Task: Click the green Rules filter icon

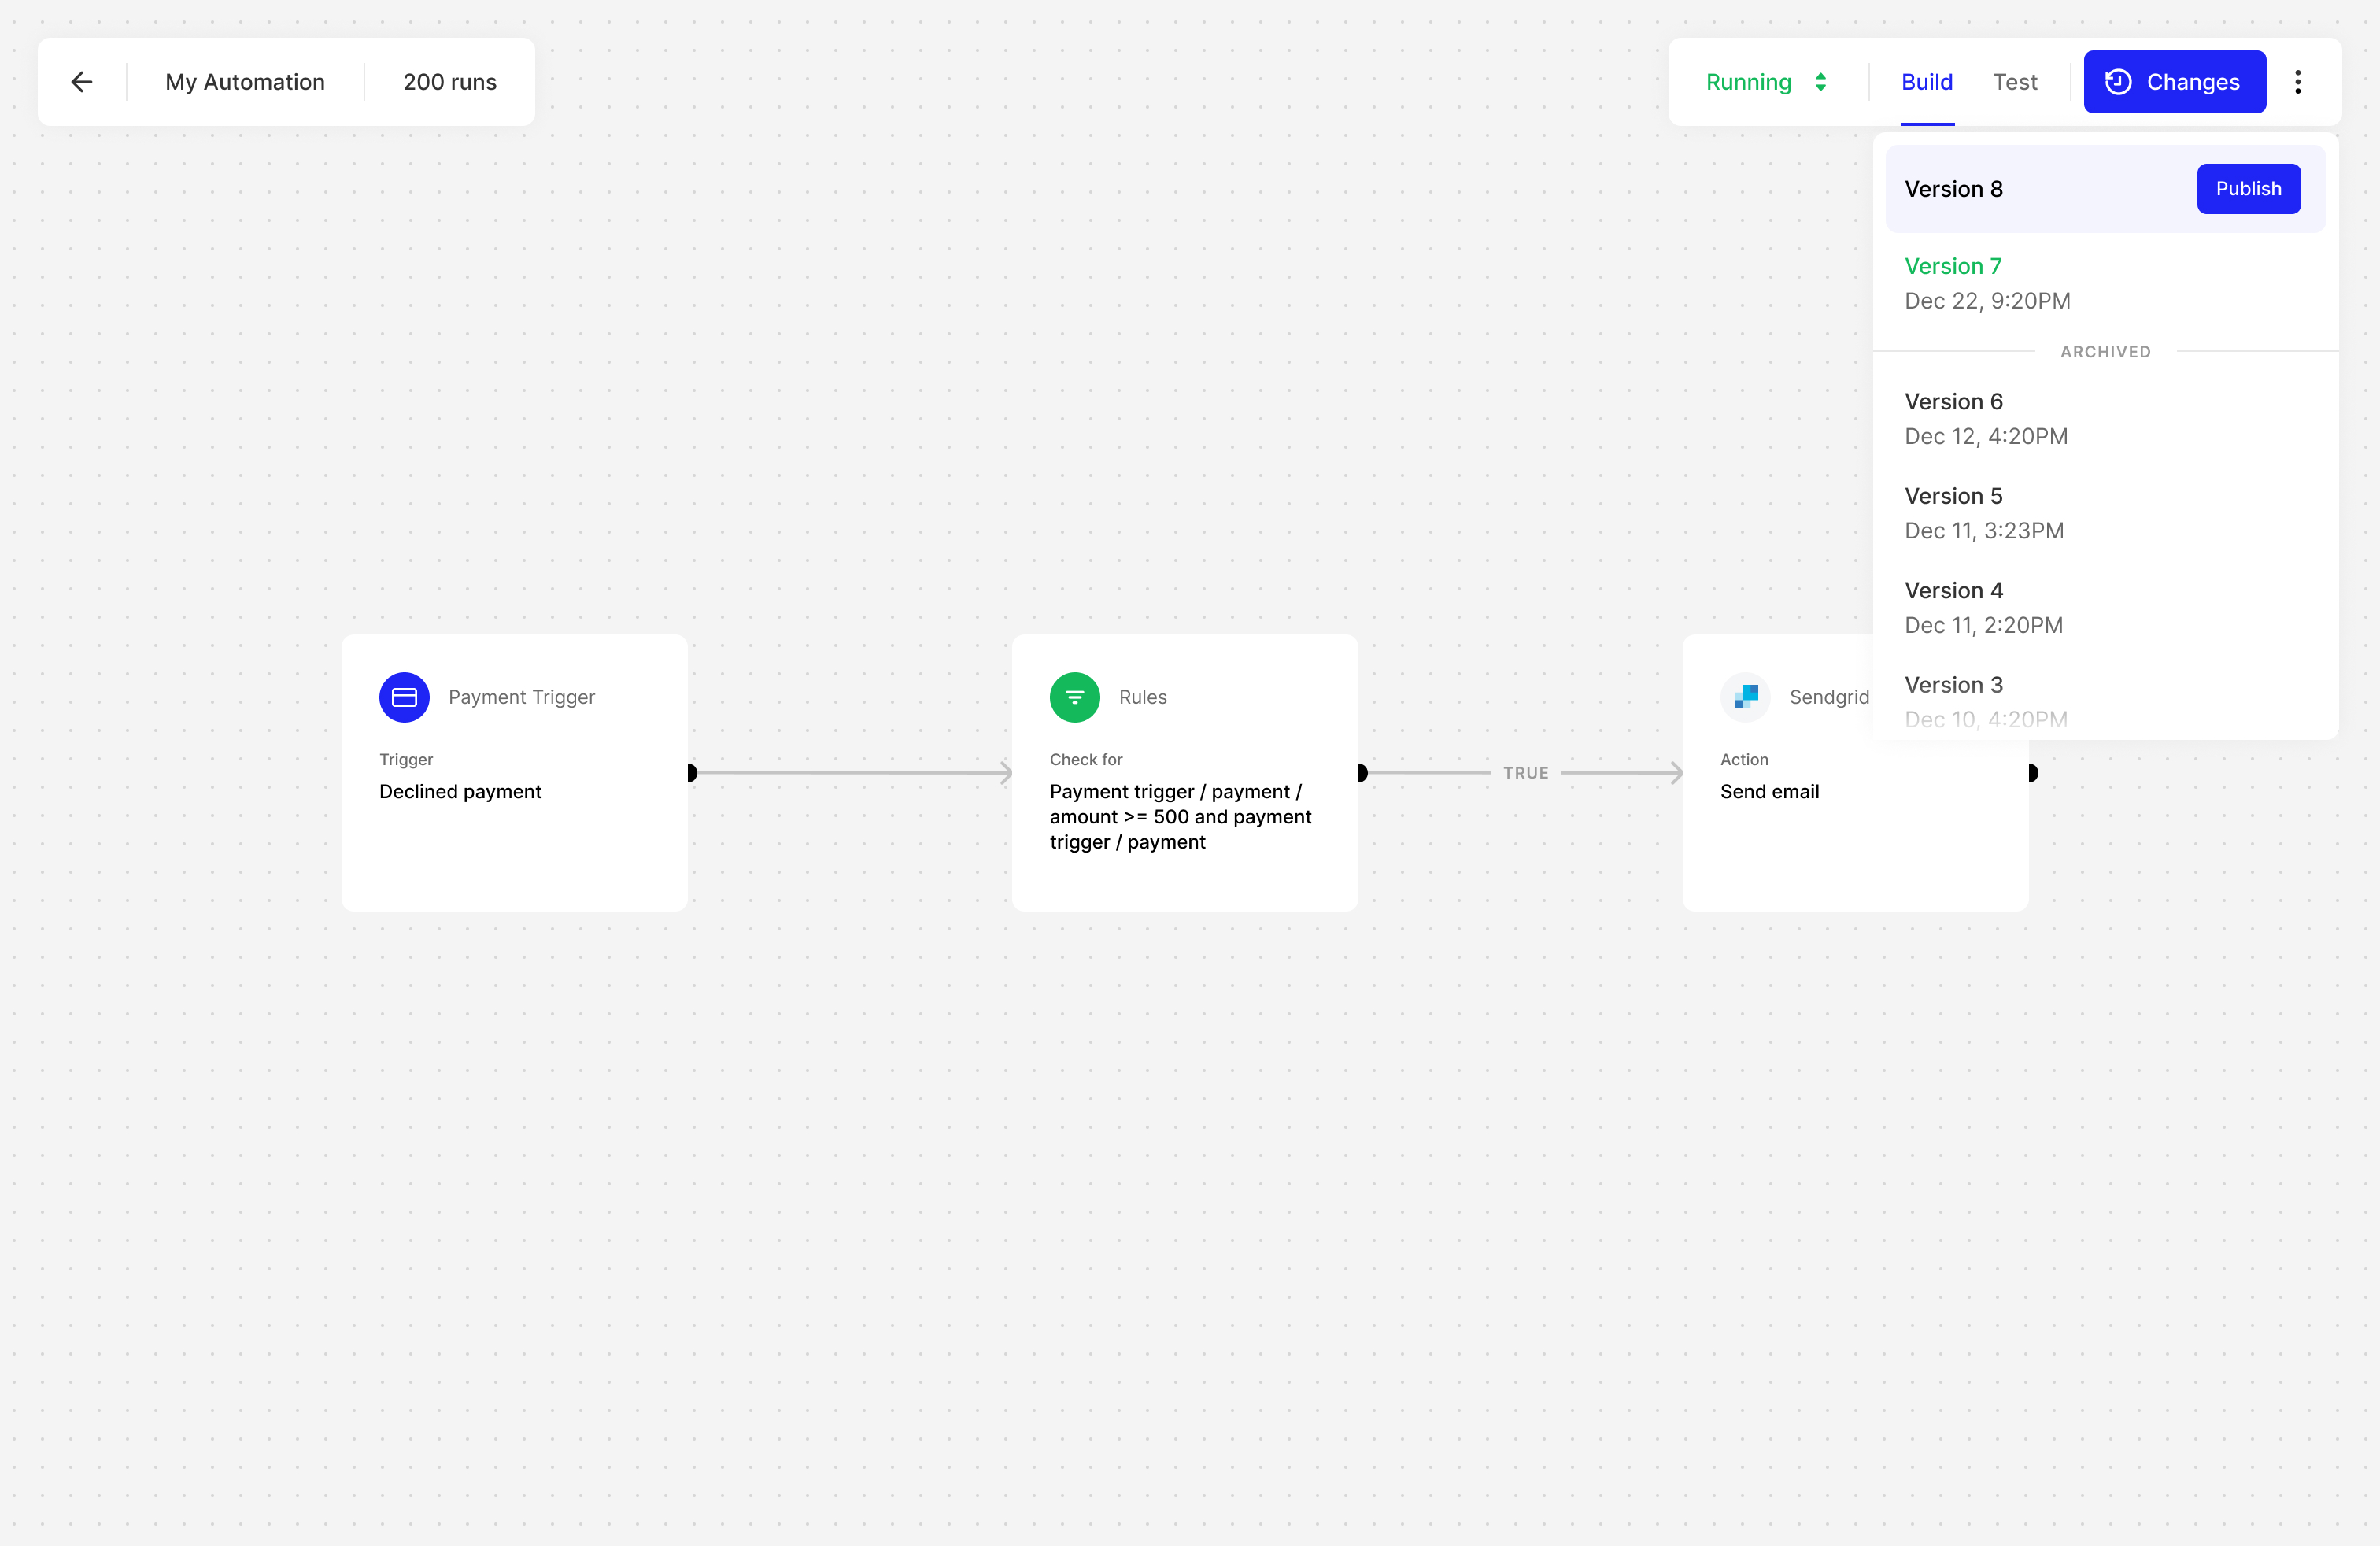Action: 1074,697
